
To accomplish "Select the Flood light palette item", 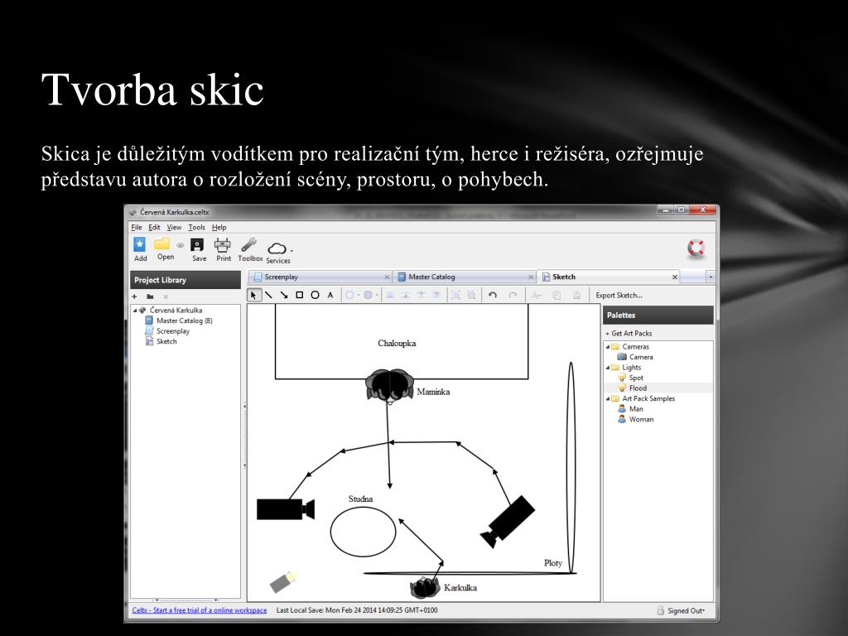I will pos(632,388).
